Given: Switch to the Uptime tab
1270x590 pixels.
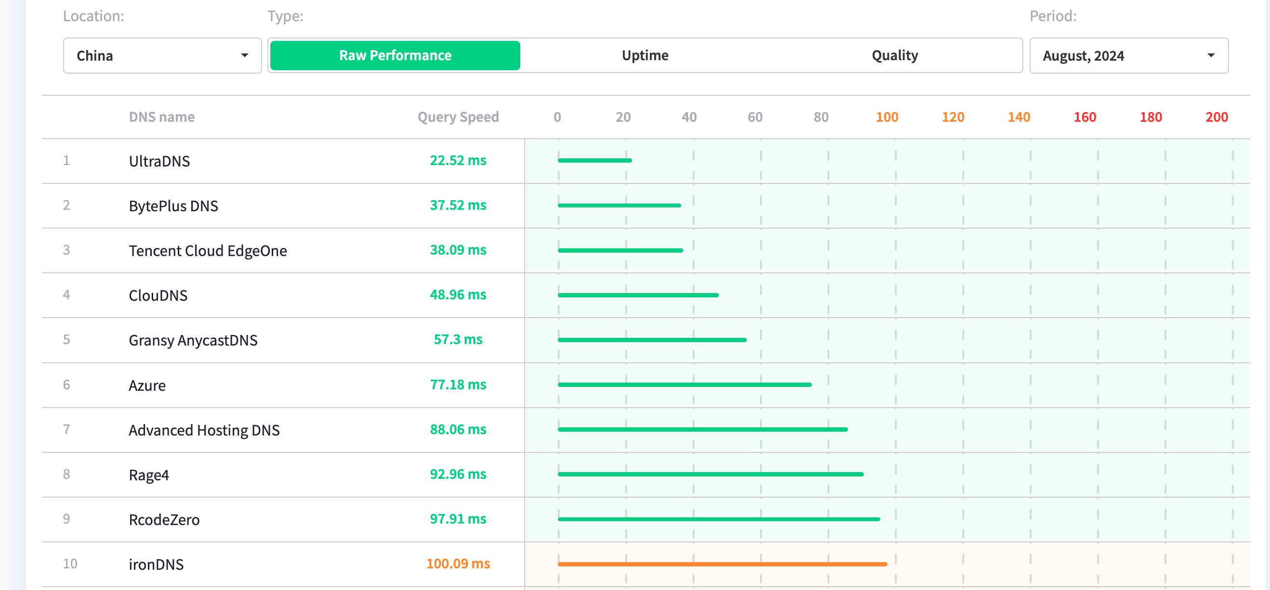Looking at the screenshot, I should 645,56.
